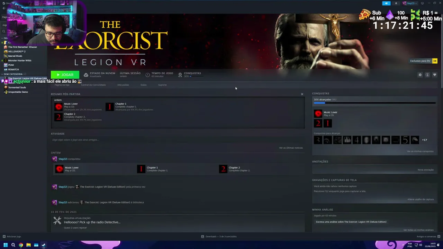Click locked achievement icon numbered 5
This screenshot has height=249, width=443.
coord(405,140)
